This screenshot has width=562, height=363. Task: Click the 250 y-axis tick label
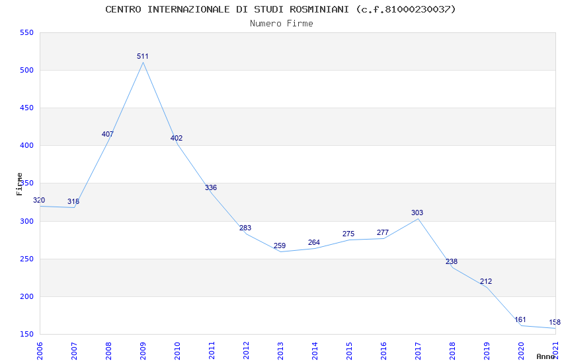[27, 259]
